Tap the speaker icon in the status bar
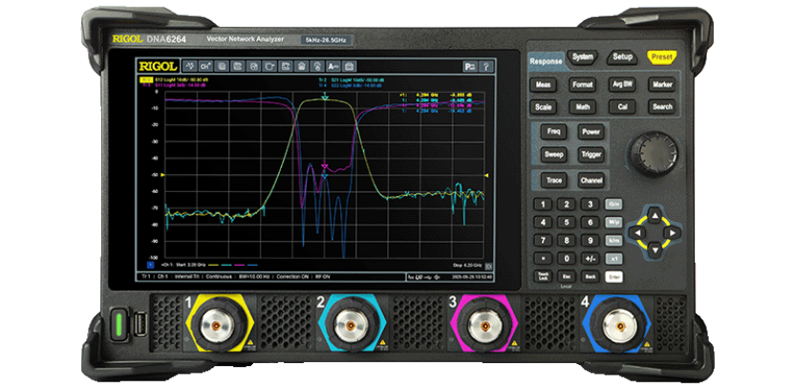 coord(437,277)
